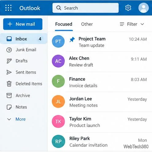Click the More link in folder list

point(21,119)
